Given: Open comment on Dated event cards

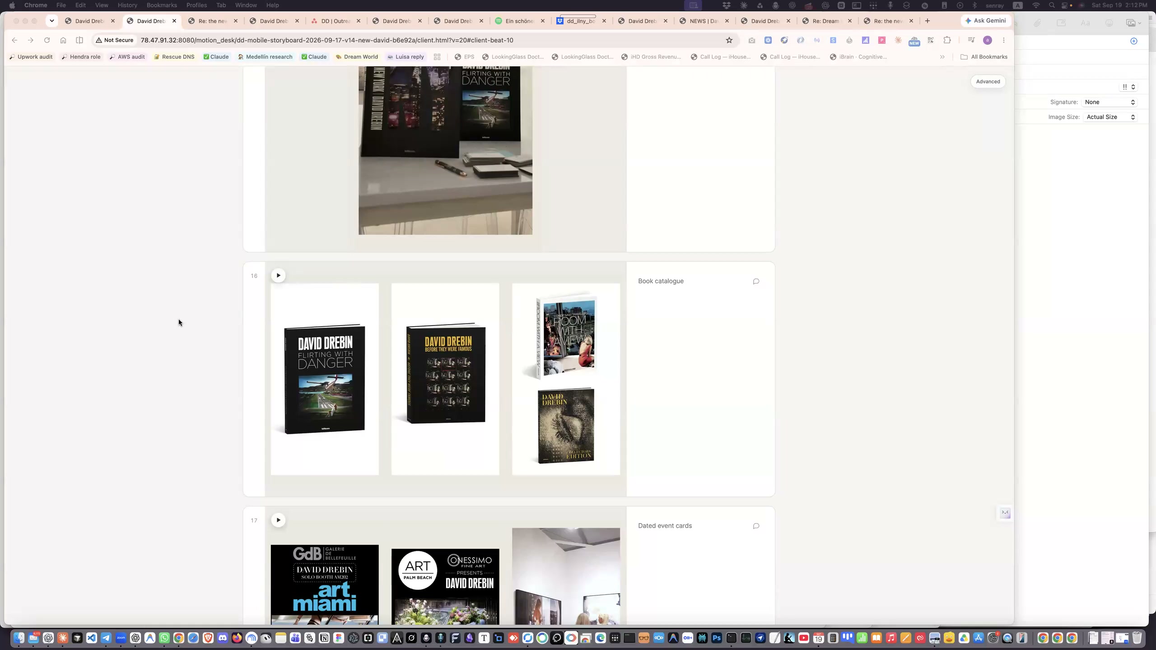Looking at the screenshot, I should (756, 526).
